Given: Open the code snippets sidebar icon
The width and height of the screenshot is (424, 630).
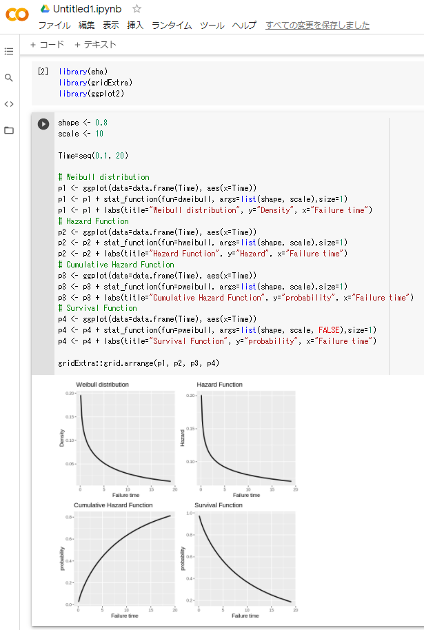Looking at the screenshot, I should [x=9, y=104].
